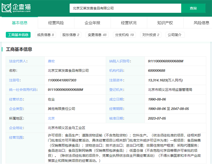Click the 注册资本 label
Screen dimensions: 212x164
click(x=116, y=80)
